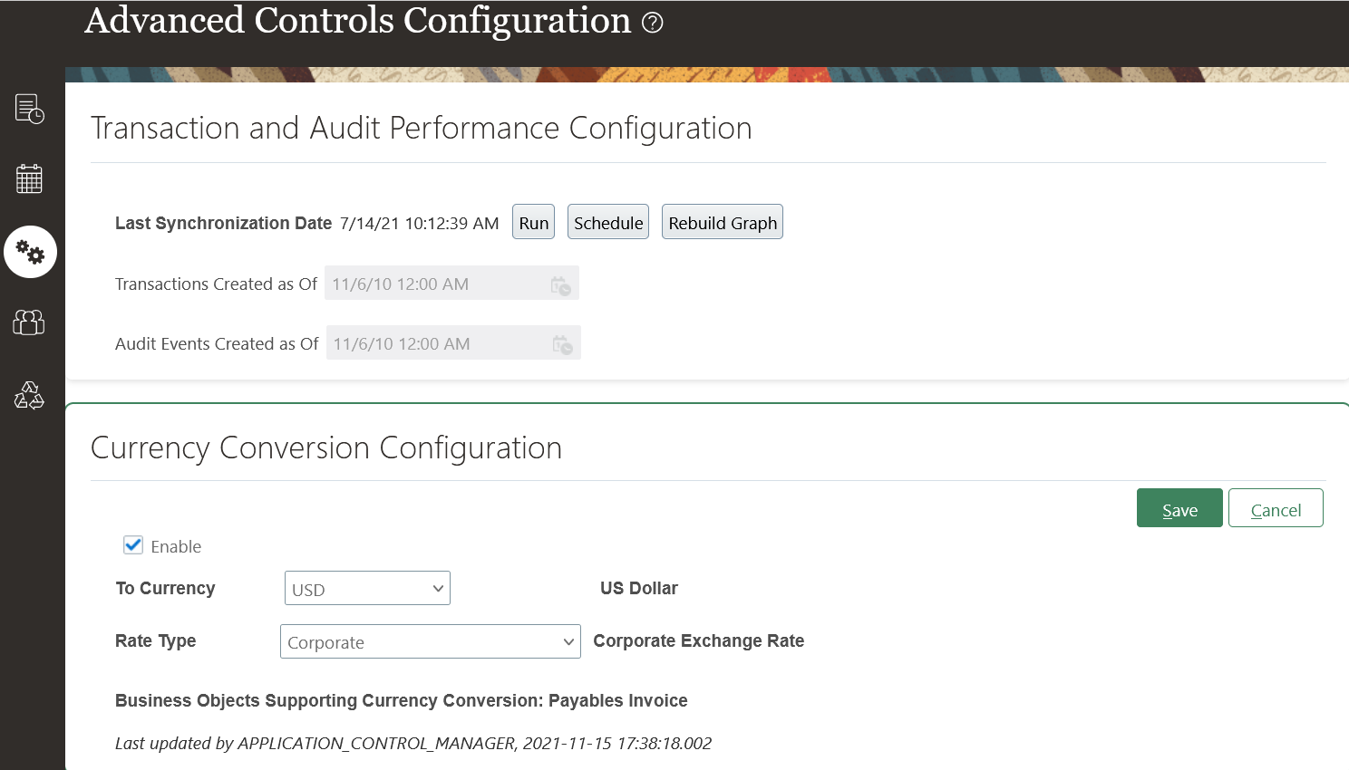
Task: Click the Run synchronization button
Action: point(533,223)
